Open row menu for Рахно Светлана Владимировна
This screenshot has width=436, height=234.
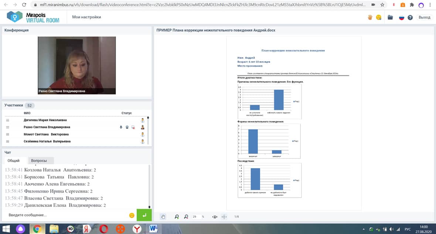click(7, 127)
